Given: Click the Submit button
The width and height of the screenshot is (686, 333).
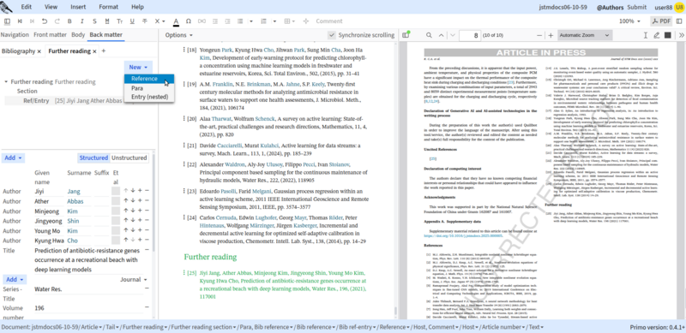Looking at the screenshot, I should coord(636,7).
